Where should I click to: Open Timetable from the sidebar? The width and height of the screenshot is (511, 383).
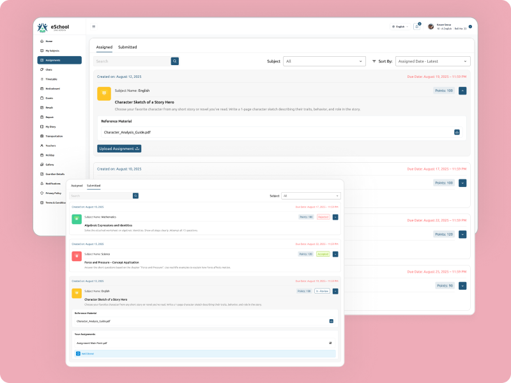52,79
